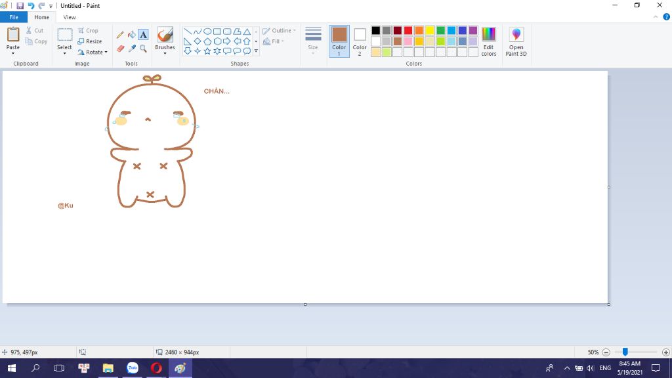Viewport: 672px width, 378px height.
Task: Choose the Four-point star shape
Action: 197,51
